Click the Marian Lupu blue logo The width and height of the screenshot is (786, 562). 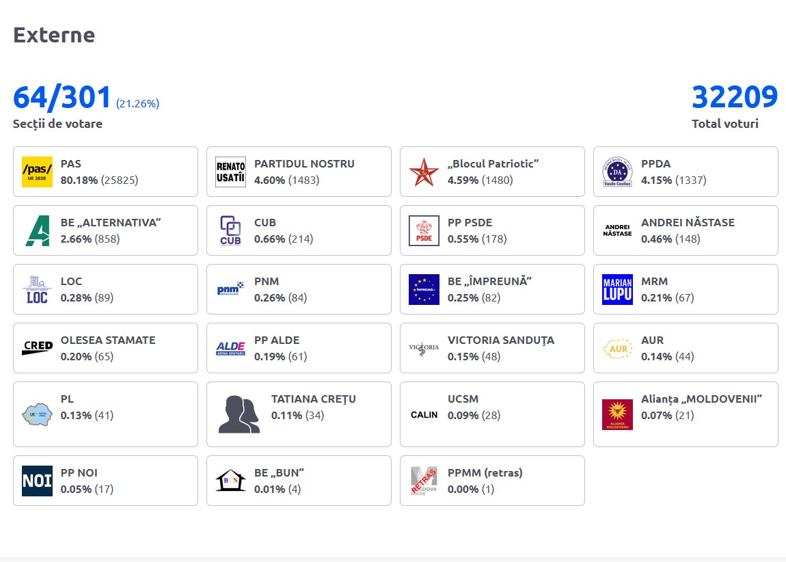(x=618, y=289)
